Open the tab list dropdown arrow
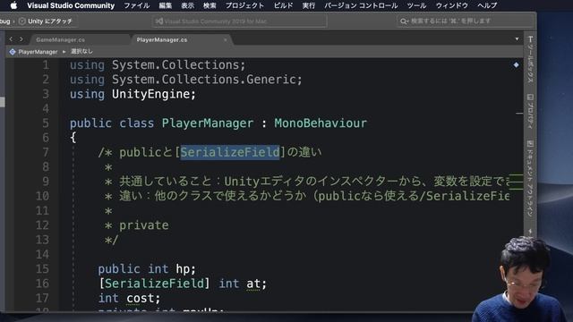The image size is (573, 322). (x=517, y=39)
